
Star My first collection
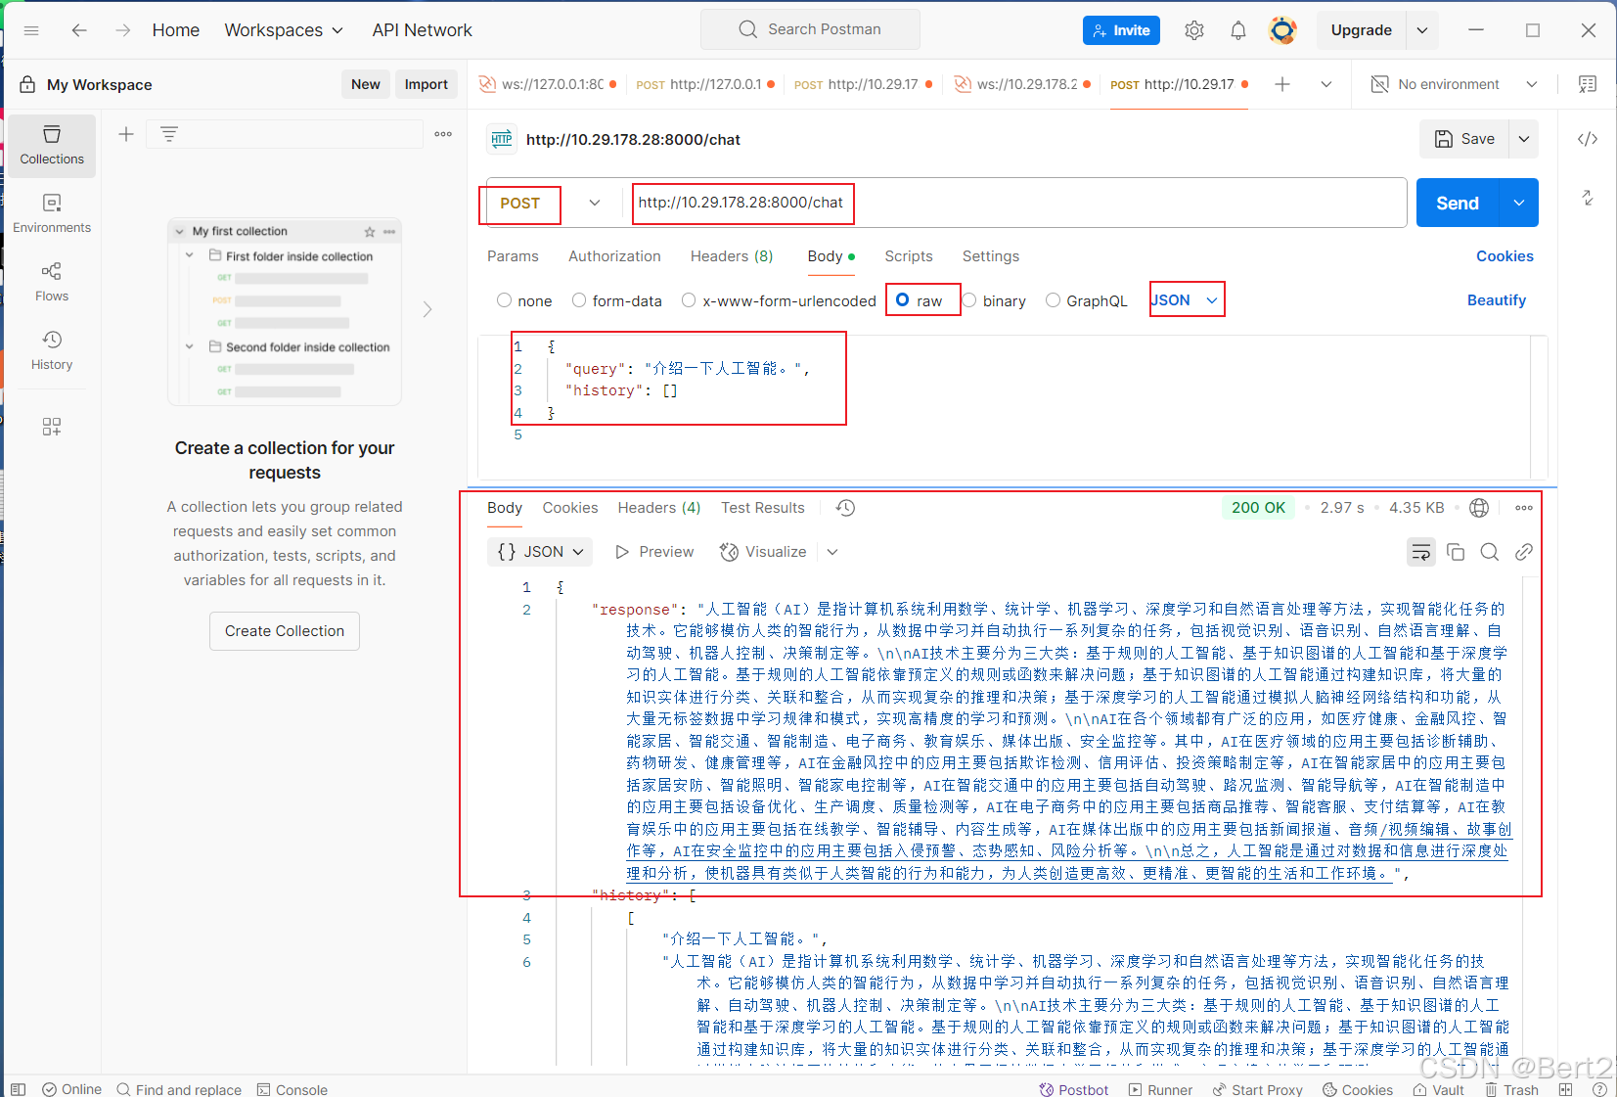coord(370,232)
